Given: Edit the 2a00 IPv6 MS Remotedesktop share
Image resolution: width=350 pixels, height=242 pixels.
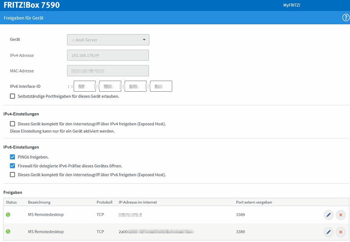Looking at the screenshot, I should click(328, 232).
